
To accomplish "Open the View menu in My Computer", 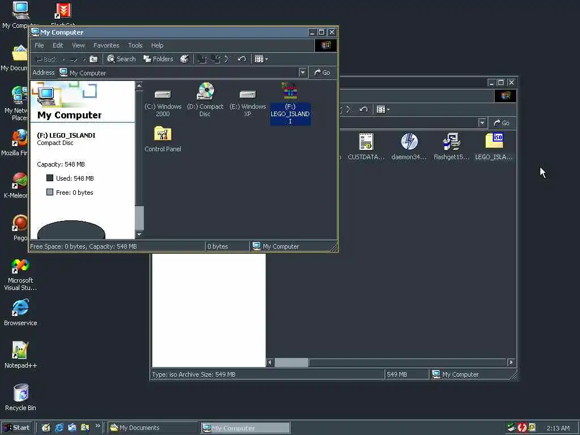I will coord(78,45).
